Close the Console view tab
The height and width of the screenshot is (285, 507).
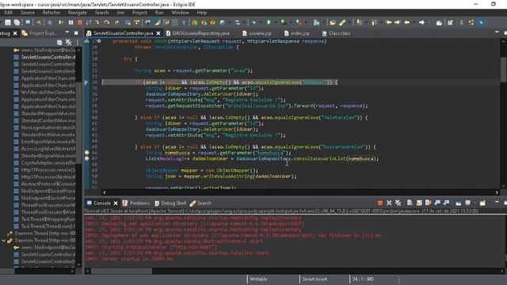[116, 203]
